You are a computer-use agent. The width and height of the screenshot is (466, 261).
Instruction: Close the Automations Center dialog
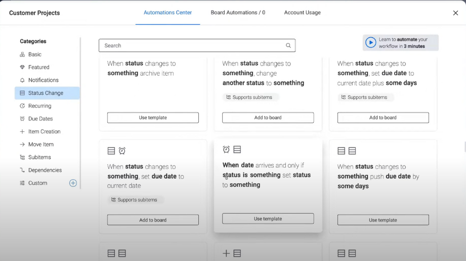455,13
